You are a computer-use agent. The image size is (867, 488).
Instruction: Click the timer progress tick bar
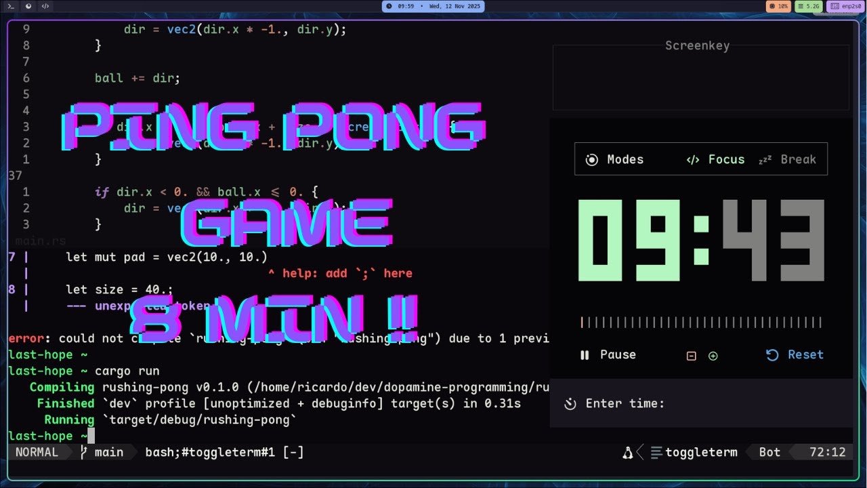[701, 322]
